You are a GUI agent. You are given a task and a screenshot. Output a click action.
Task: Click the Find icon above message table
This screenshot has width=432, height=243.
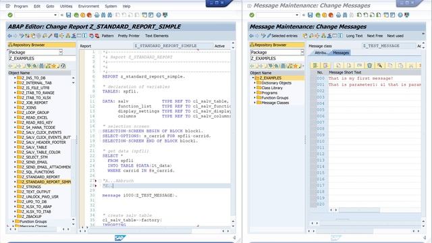pos(379,65)
